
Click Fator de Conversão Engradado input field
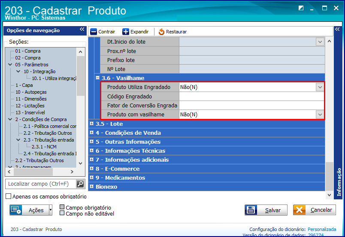(x=251, y=106)
